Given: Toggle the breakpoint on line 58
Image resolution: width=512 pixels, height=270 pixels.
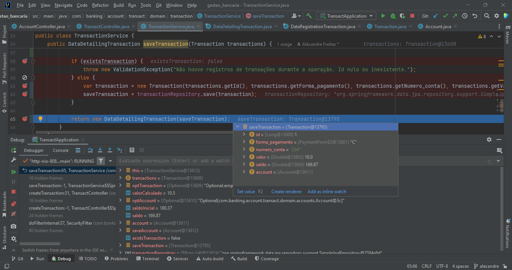Looking at the screenshot, I should [25, 61].
